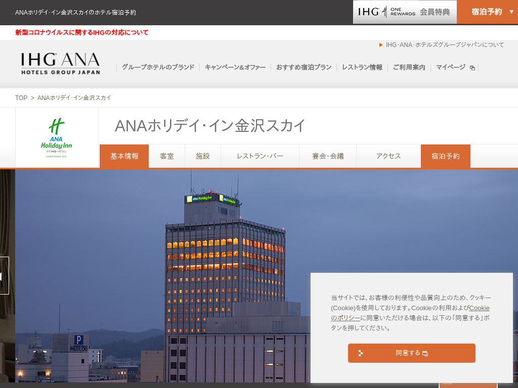Image resolution: width=518 pixels, height=388 pixels.
Task: Select the 客室 tab
Action: [x=167, y=156]
